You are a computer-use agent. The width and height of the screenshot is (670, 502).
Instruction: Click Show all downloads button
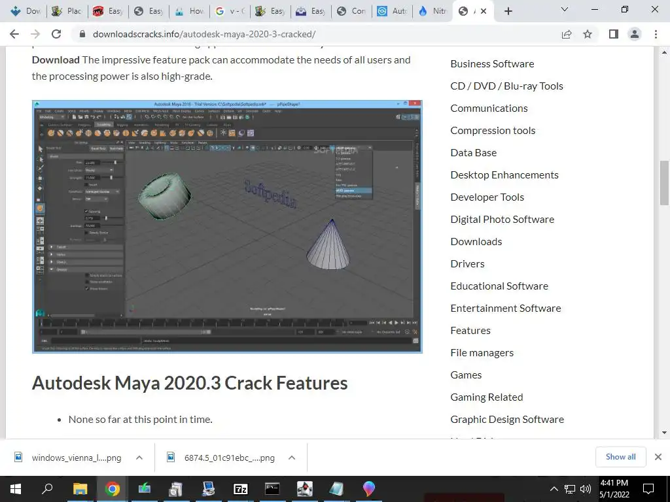(620, 457)
